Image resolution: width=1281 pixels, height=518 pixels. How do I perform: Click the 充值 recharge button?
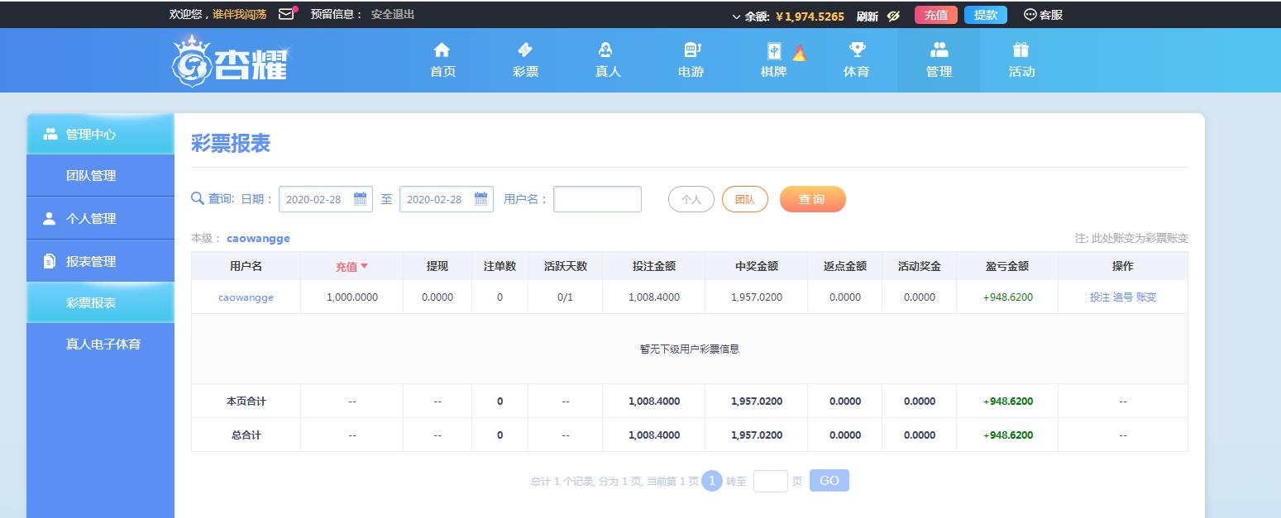pyautogui.click(x=936, y=15)
